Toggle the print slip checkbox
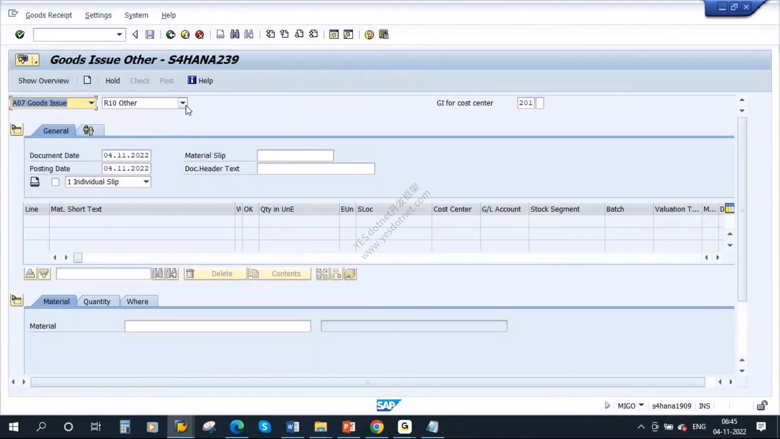The width and height of the screenshot is (780, 439). pyautogui.click(x=55, y=182)
